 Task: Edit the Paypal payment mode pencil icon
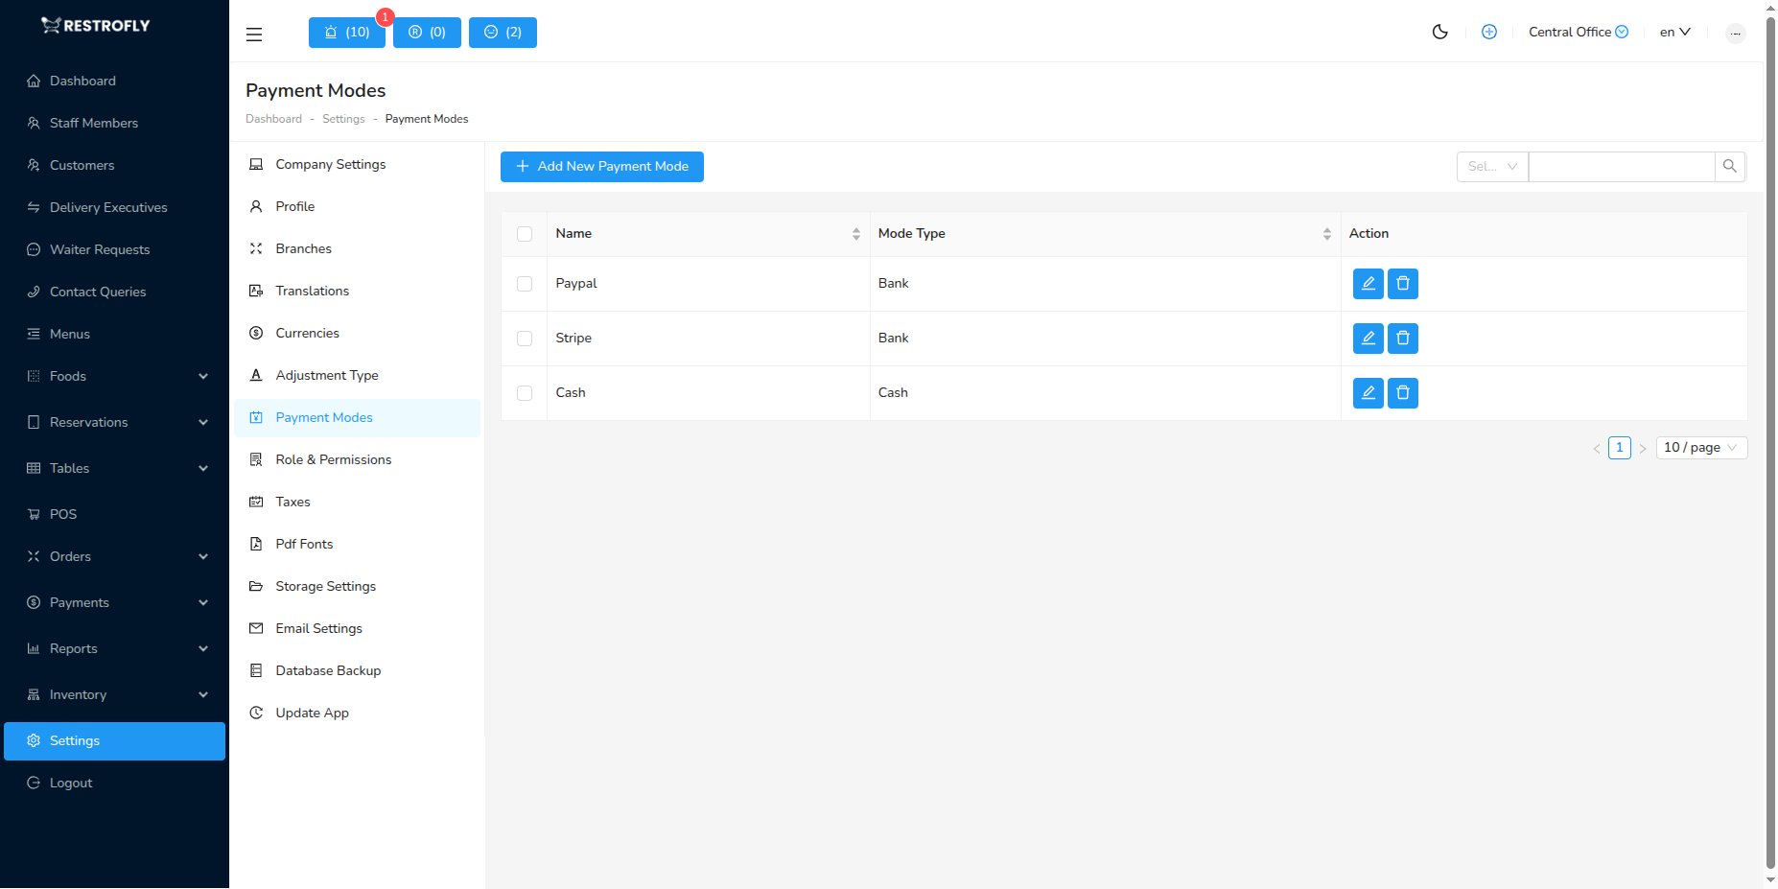click(x=1368, y=284)
